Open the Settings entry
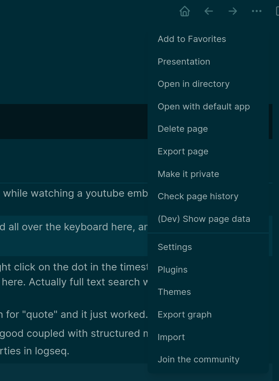Viewport: 279px width, 381px height. 175,247
